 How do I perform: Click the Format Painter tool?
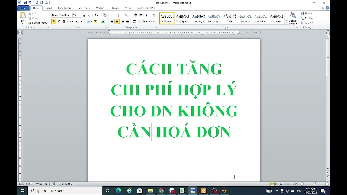38,23
